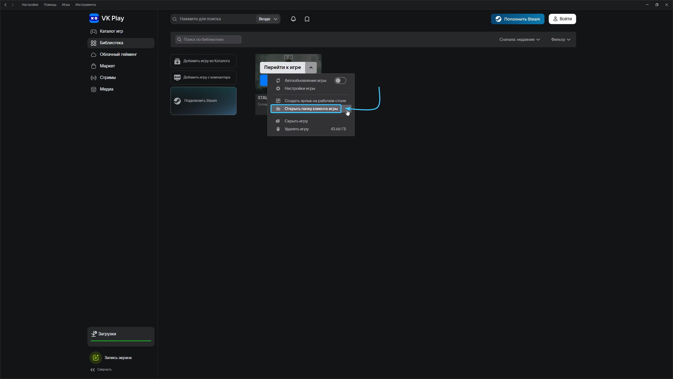Expand the Фильтр dropdown

tap(560, 39)
